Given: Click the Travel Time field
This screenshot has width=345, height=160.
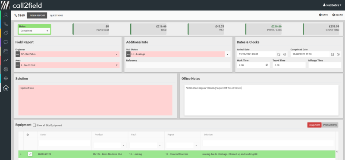Looking at the screenshot, I should 289,65.
